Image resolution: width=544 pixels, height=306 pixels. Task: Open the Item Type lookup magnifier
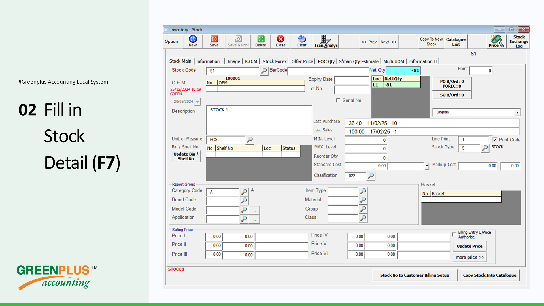coord(363,191)
